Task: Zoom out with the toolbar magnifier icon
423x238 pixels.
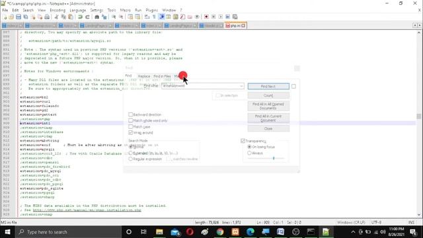Action: pyautogui.click(x=121, y=17)
